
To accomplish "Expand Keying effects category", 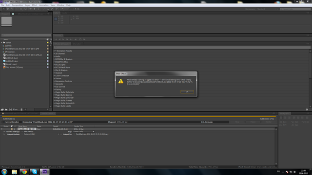I will 54,89.
